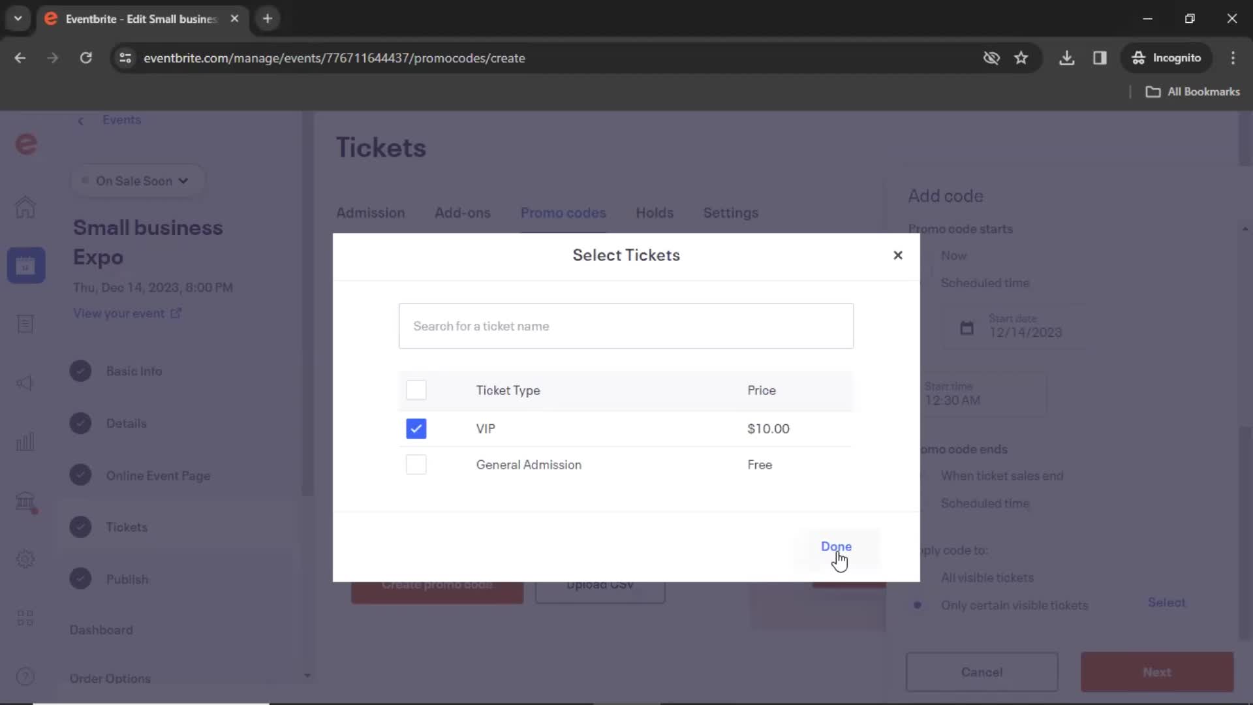Toggle the VIP ticket checkbox
The image size is (1253, 705).
click(x=416, y=429)
